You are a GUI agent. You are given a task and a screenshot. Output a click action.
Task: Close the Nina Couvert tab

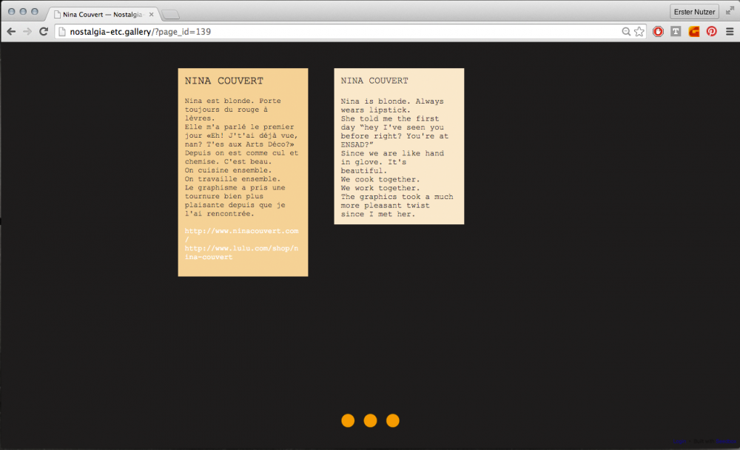tap(152, 14)
